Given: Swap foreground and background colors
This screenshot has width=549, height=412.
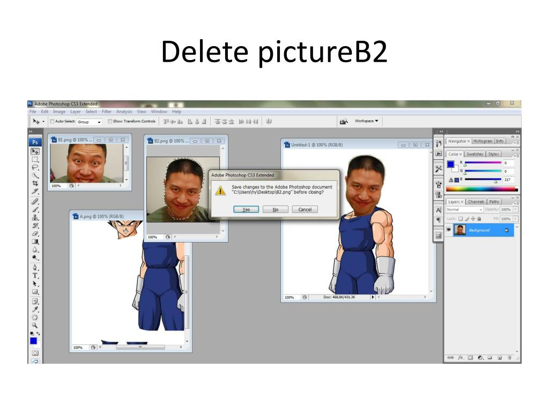Looking at the screenshot, I should (x=38, y=333).
